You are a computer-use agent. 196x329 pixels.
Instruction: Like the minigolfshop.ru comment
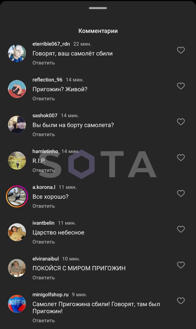pyautogui.click(x=181, y=301)
